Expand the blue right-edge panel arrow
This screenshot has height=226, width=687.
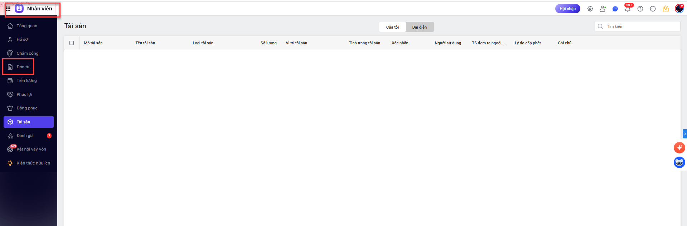coord(684,134)
